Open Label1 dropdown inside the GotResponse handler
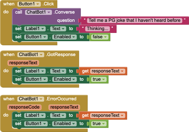Viewport: 189px width, 132px height. [x=35, y=71]
